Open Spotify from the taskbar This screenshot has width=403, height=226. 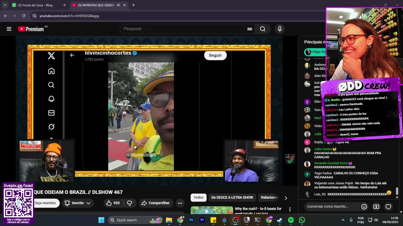coord(291,220)
